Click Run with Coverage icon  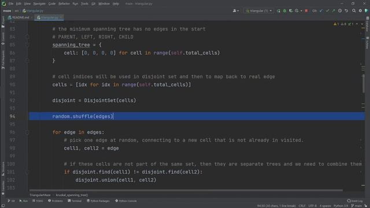(x=291, y=11)
